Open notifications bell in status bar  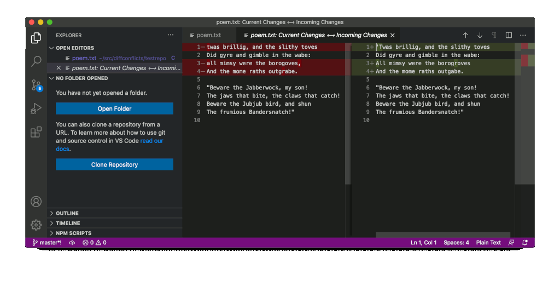pos(524,243)
